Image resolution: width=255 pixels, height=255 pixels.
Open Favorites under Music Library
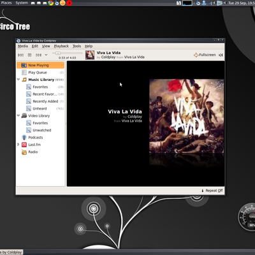(40, 87)
